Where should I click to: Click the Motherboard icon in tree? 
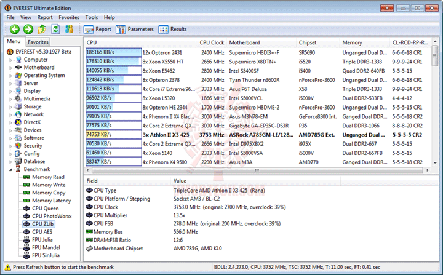(18, 67)
